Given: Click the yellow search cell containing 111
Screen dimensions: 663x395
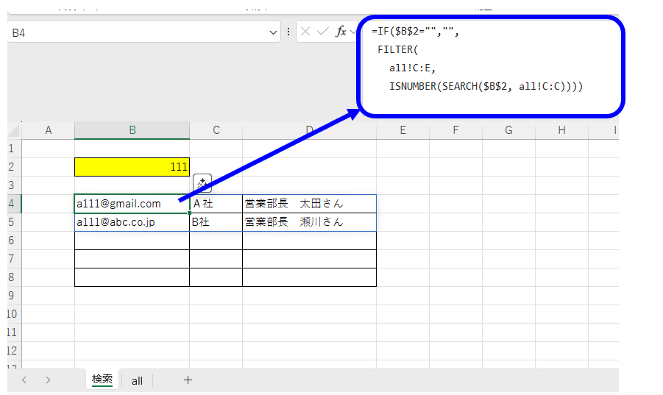Looking at the screenshot, I should point(132,167).
